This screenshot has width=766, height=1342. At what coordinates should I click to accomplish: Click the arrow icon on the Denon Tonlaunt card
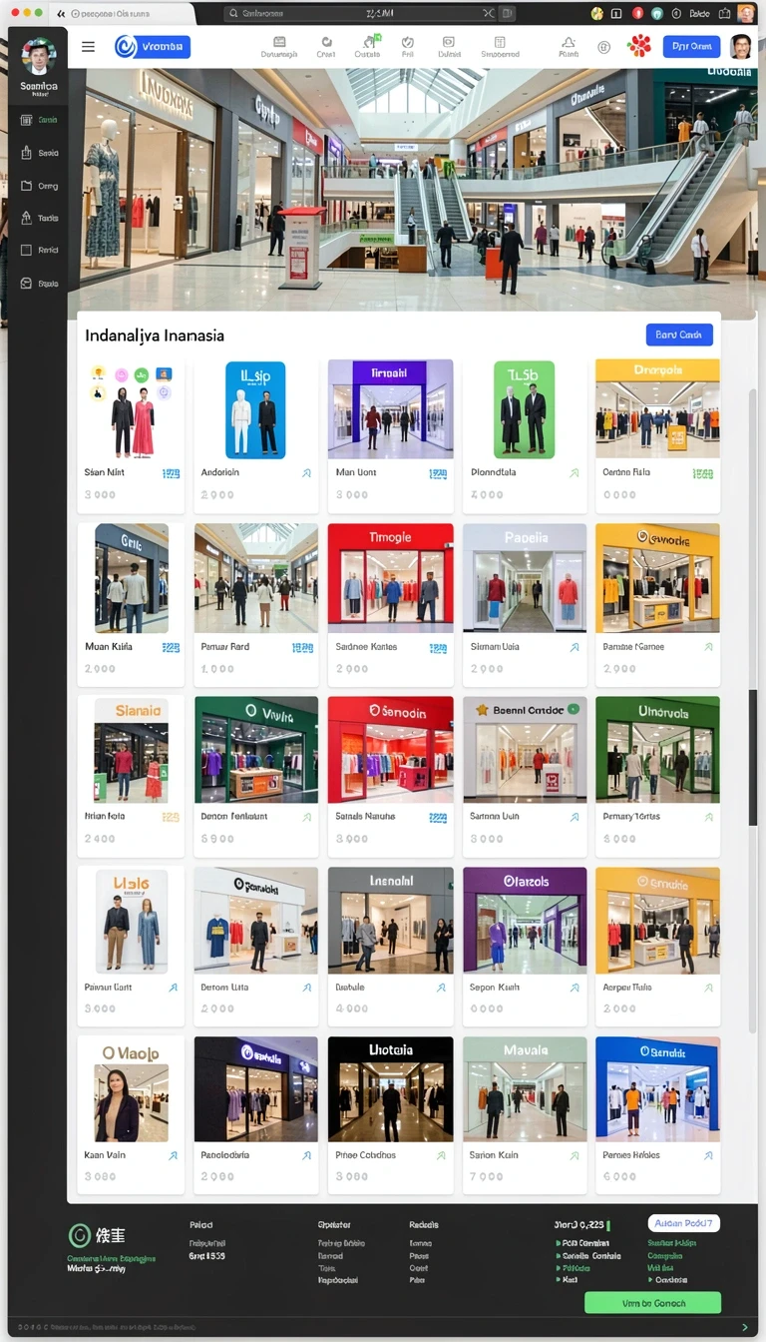pos(306,817)
